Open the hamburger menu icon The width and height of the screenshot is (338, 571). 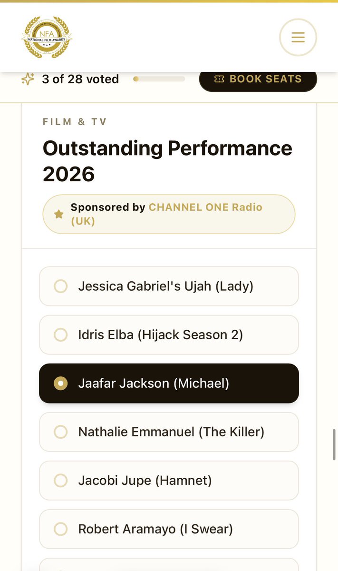(298, 37)
